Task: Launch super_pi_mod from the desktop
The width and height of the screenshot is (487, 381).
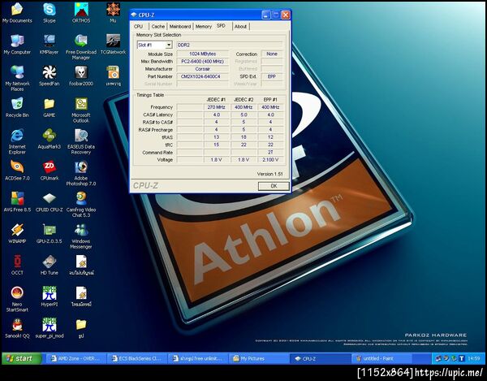Action: (x=49, y=328)
